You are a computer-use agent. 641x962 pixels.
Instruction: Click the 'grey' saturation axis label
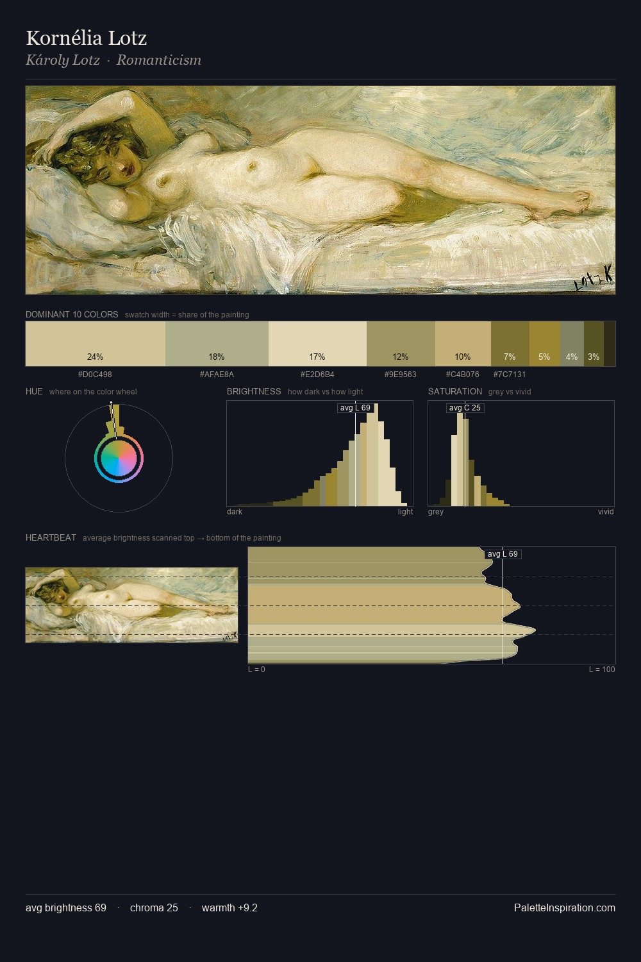coord(436,512)
